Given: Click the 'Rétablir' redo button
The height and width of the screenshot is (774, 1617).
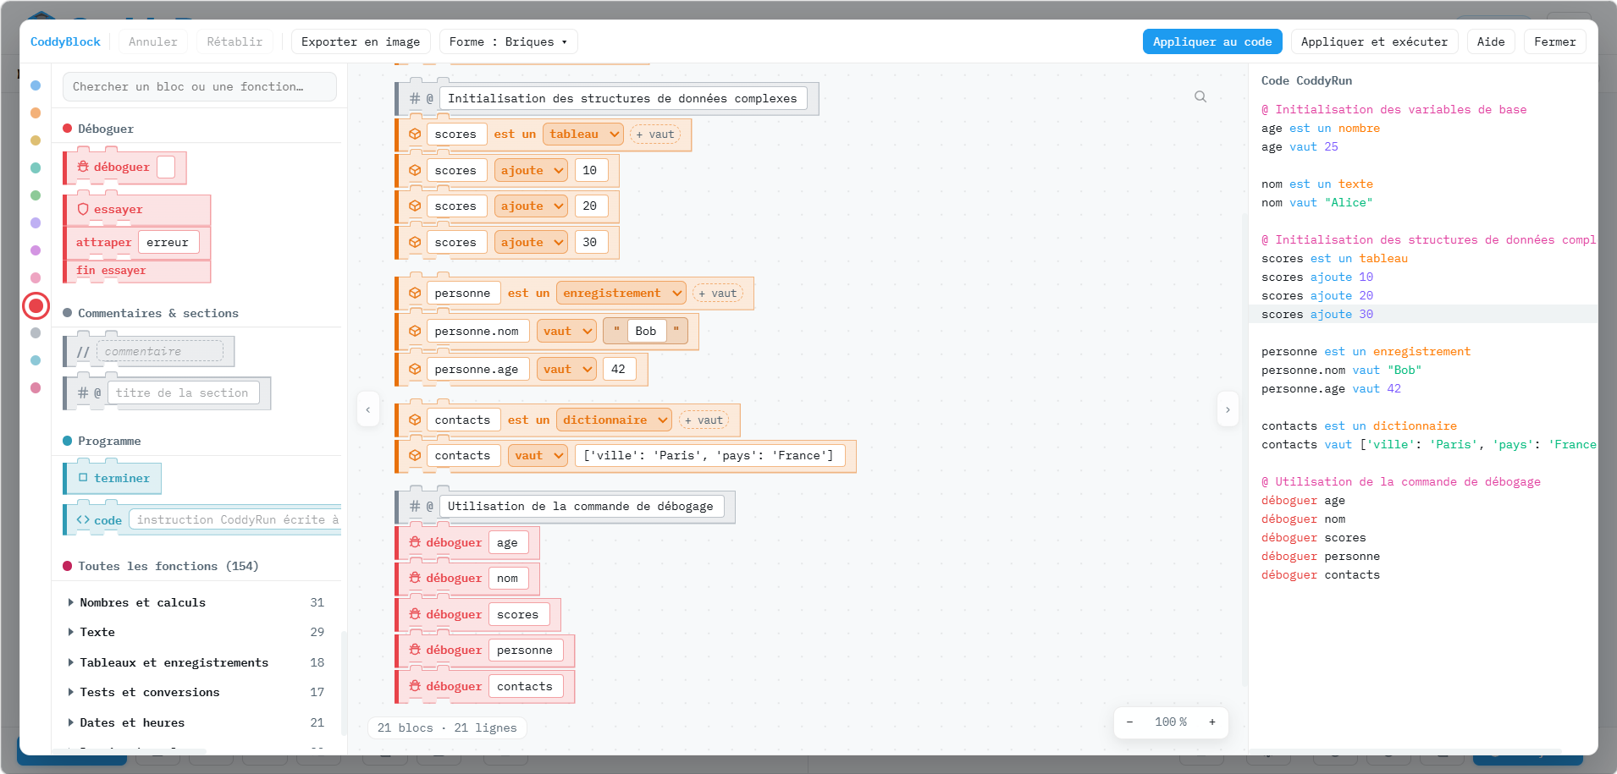Looking at the screenshot, I should 235,41.
